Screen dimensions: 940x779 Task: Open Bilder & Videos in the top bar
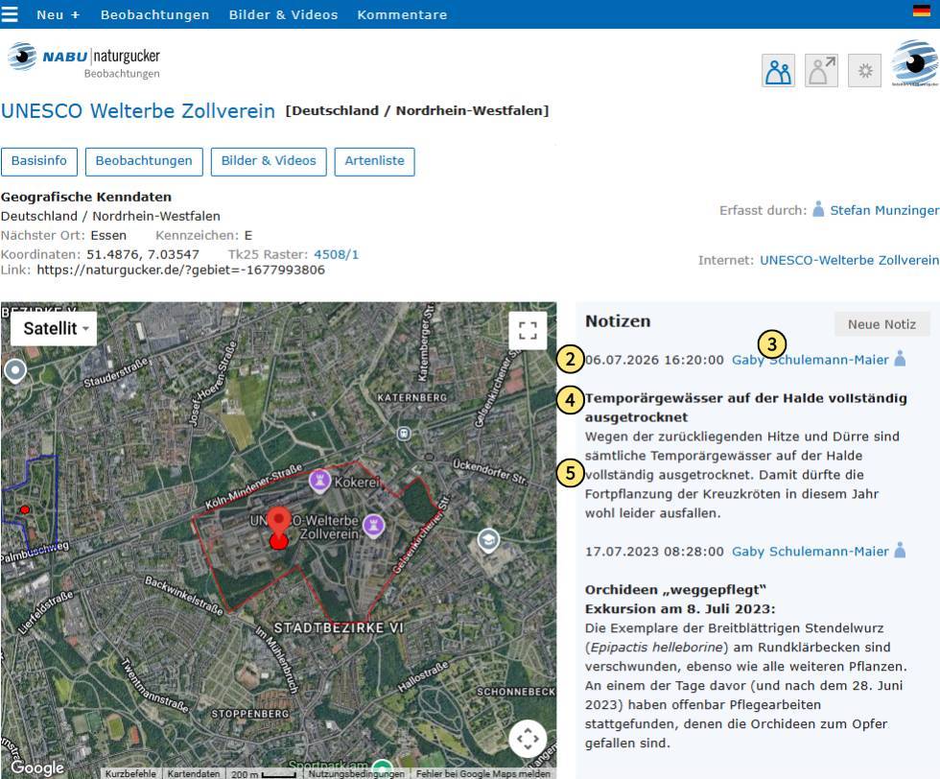click(283, 15)
